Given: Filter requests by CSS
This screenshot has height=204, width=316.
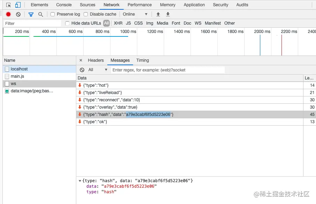Looking at the screenshot, I should click(138, 23).
